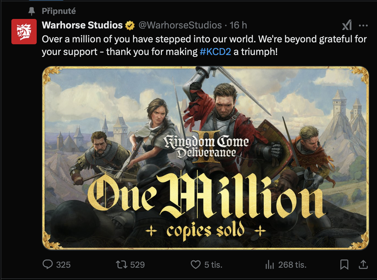Click the red Warhorse Studios avatar
Screen dimensions: 377x280
coord(24,31)
